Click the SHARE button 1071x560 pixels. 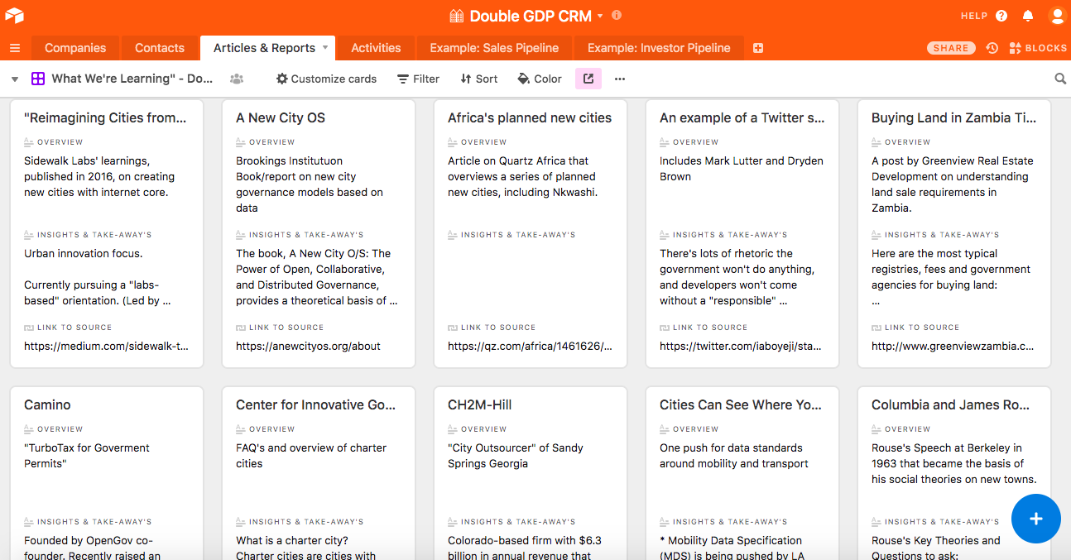click(x=951, y=48)
